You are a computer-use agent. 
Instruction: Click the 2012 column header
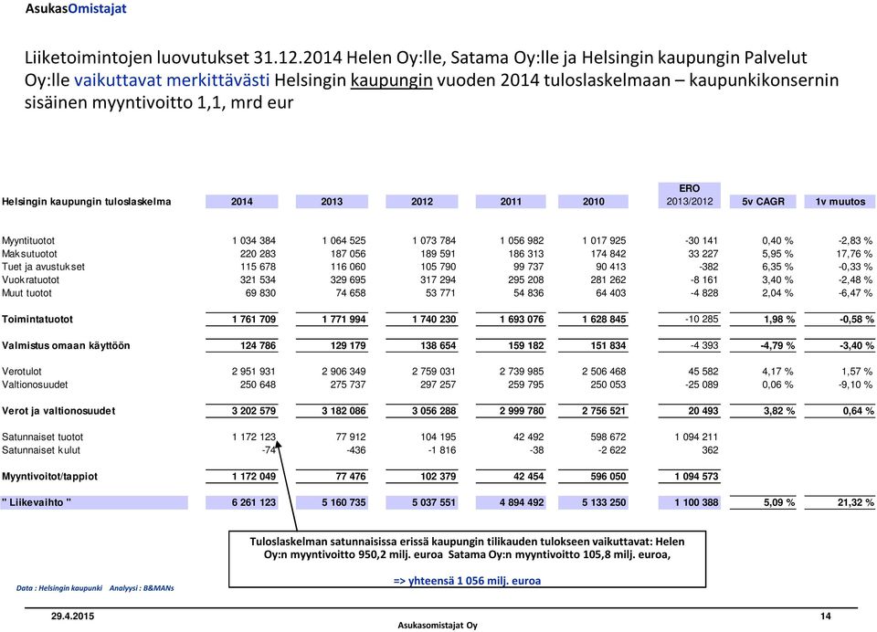point(422,201)
